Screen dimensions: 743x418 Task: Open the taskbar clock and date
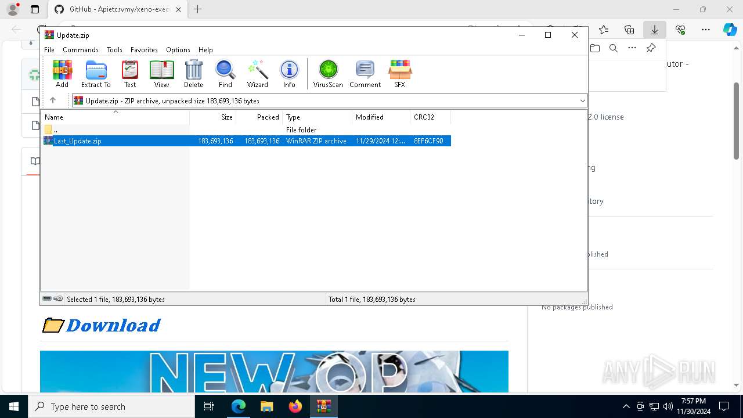(x=694, y=406)
